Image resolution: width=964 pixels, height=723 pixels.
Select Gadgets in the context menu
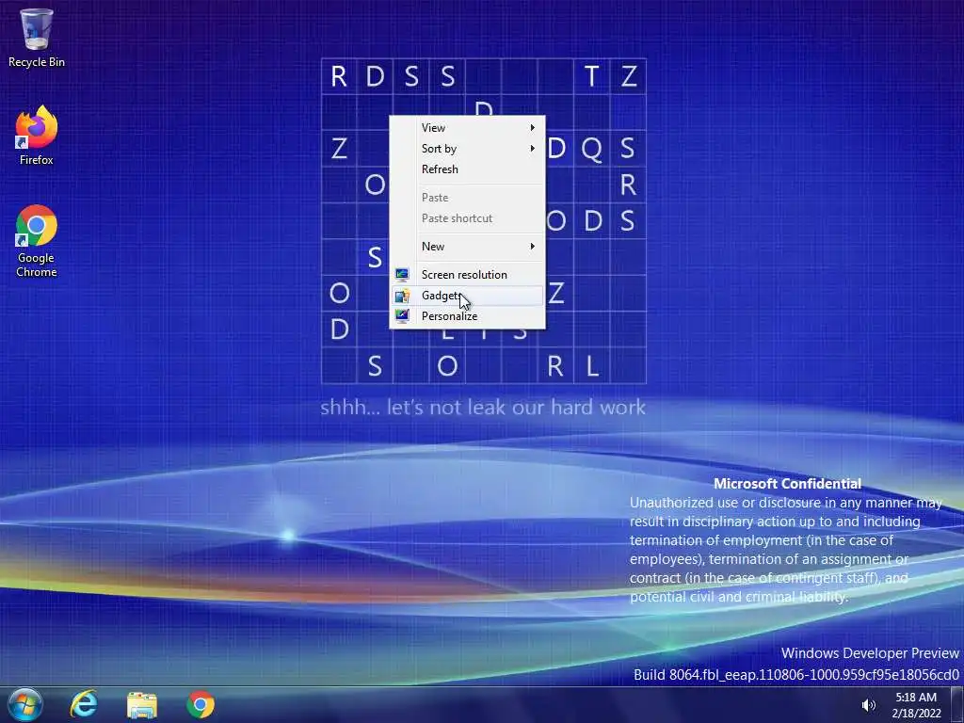pyautogui.click(x=467, y=295)
